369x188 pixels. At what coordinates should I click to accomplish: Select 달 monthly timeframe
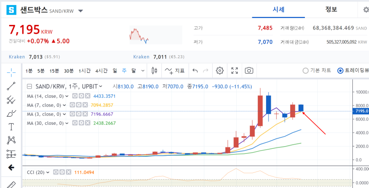coord(133,71)
